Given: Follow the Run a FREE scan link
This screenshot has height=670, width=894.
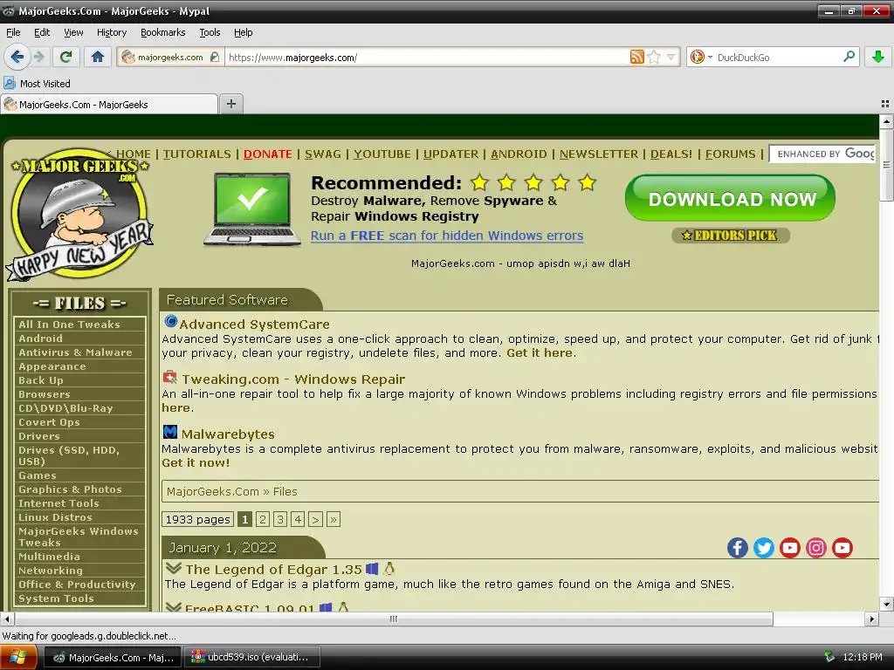Looking at the screenshot, I should [447, 236].
